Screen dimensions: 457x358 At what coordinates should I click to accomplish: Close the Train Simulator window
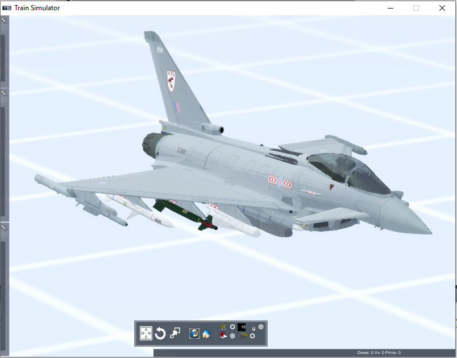coord(442,8)
